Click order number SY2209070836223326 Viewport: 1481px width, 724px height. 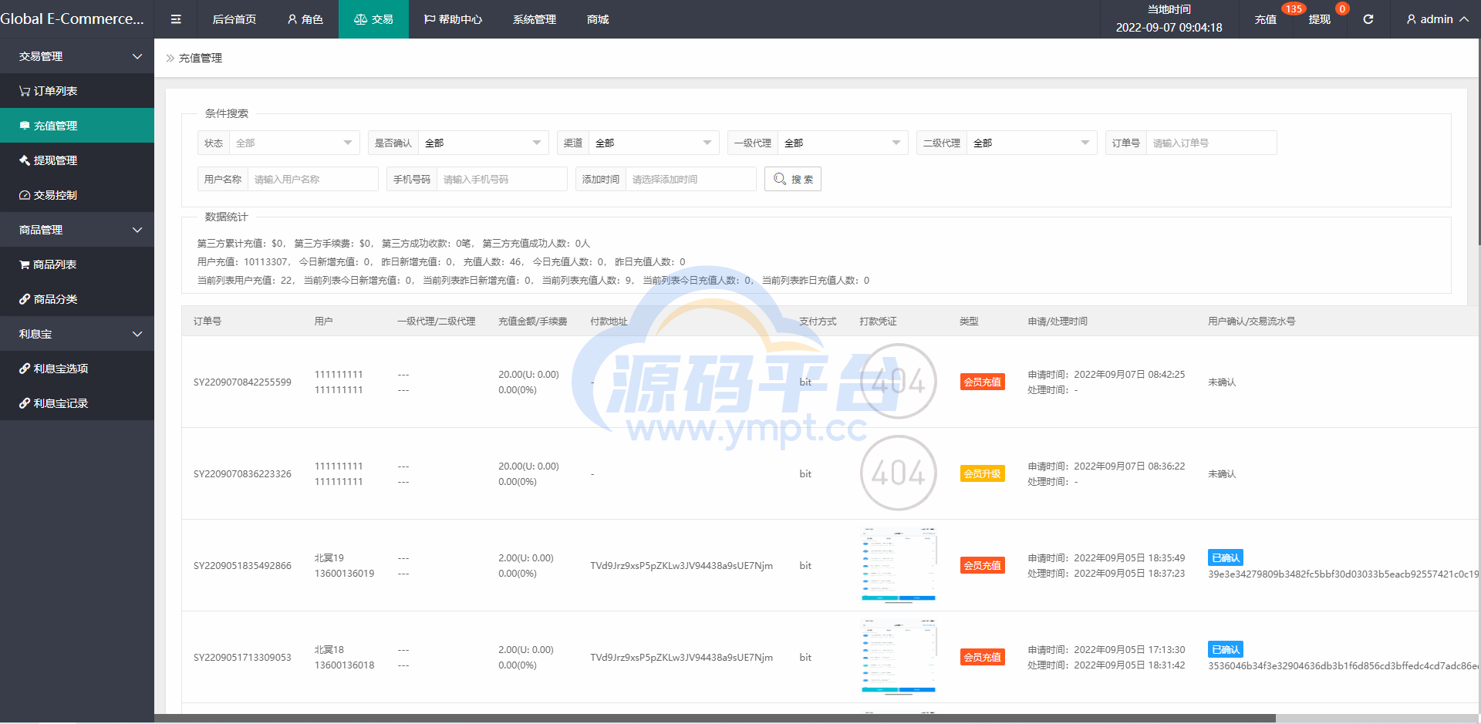[242, 473]
